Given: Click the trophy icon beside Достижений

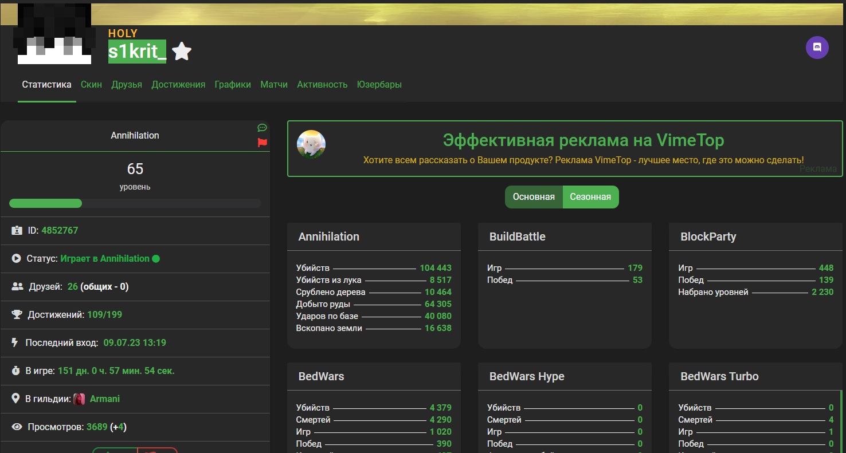Looking at the screenshot, I should pyautogui.click(x=17, y=314).
